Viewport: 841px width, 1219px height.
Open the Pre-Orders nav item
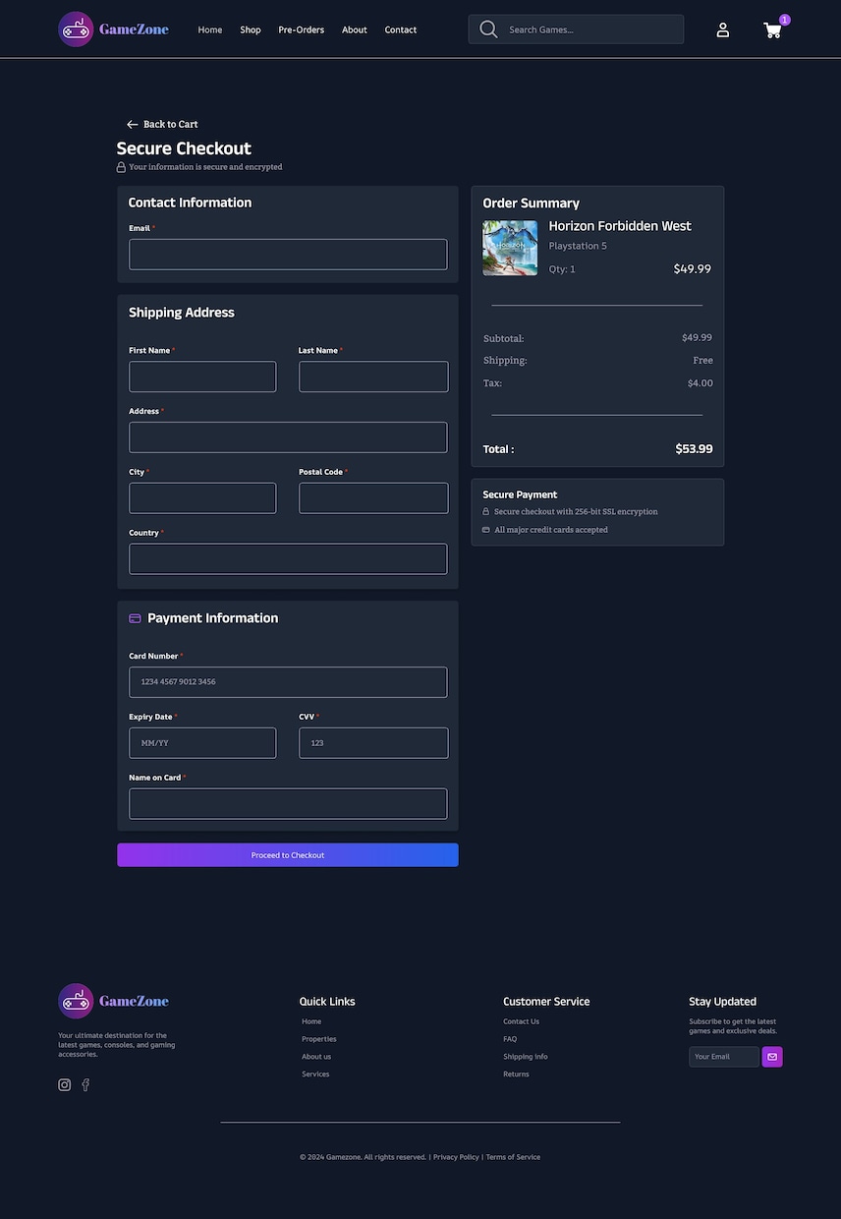pyautogui.click(x=302, y=29)
